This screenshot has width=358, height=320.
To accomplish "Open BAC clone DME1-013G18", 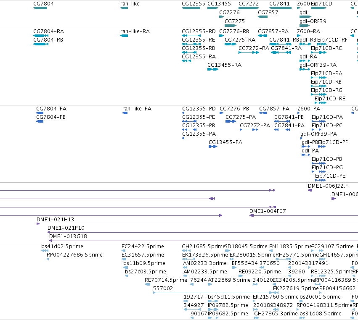I will (x=68, y=236).
